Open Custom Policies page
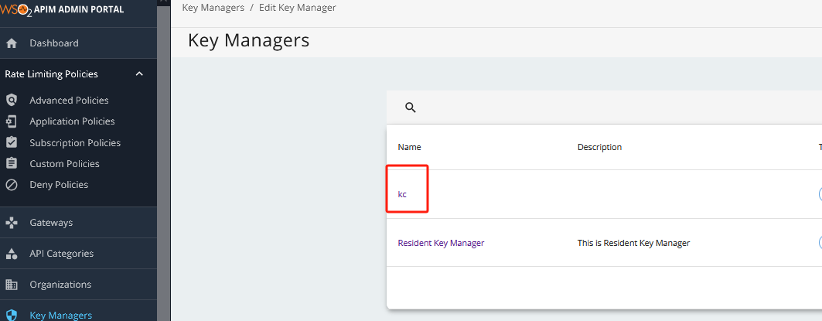Image resolution: width=822 pixels, height=321 pixels. tap(64, 164)
